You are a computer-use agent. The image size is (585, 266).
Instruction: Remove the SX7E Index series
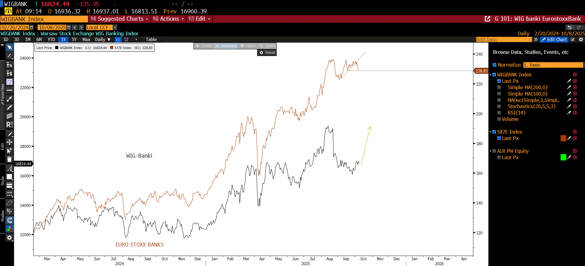(575, 132)
